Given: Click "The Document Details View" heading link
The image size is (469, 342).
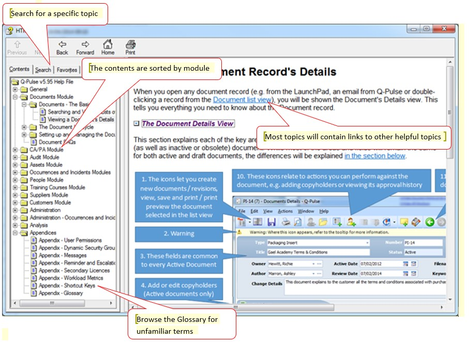Looking at the screenshot, I should click(188, 124).
